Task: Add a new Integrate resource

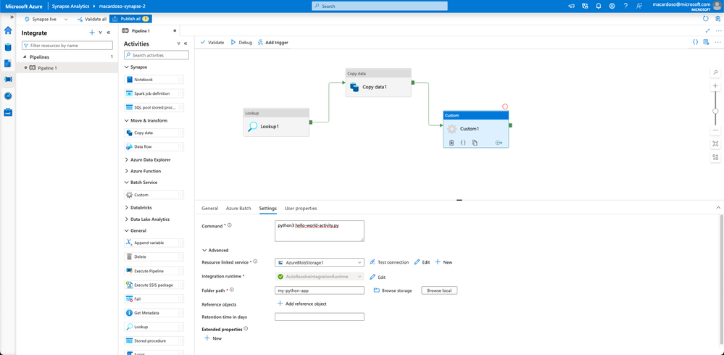Action: [92, 33]
